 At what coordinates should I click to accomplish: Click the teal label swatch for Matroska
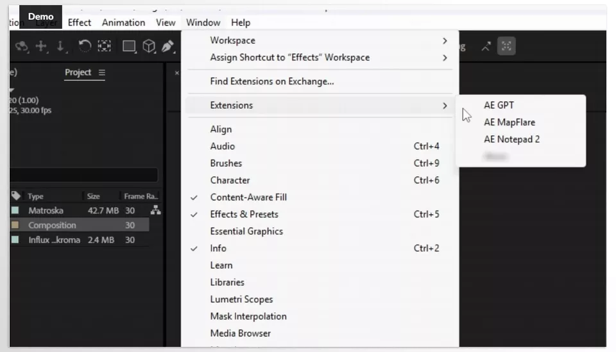(15, 210)
